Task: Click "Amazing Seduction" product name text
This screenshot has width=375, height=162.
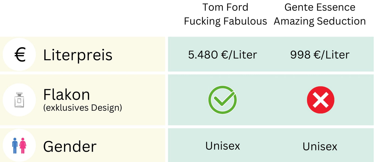Action: 320,21
